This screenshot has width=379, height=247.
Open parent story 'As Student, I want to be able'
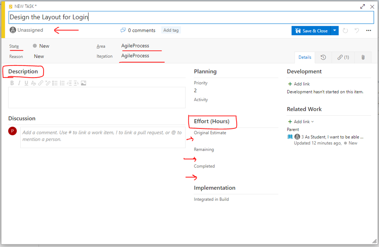332,137
